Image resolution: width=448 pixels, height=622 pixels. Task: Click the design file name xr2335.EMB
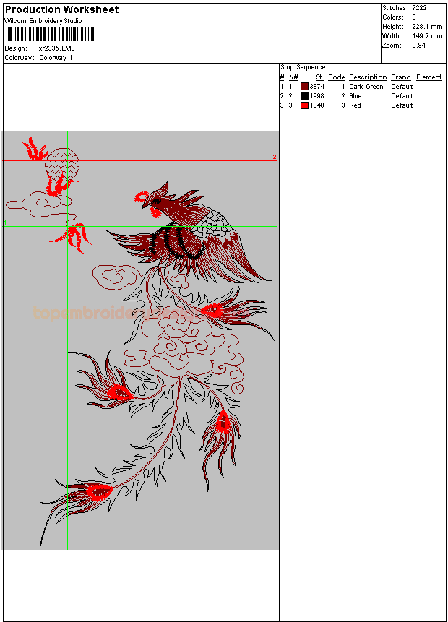pos(56,48)
